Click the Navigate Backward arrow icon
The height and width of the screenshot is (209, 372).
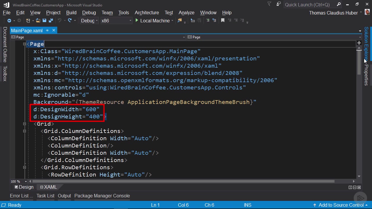click(x=9, y=21)
